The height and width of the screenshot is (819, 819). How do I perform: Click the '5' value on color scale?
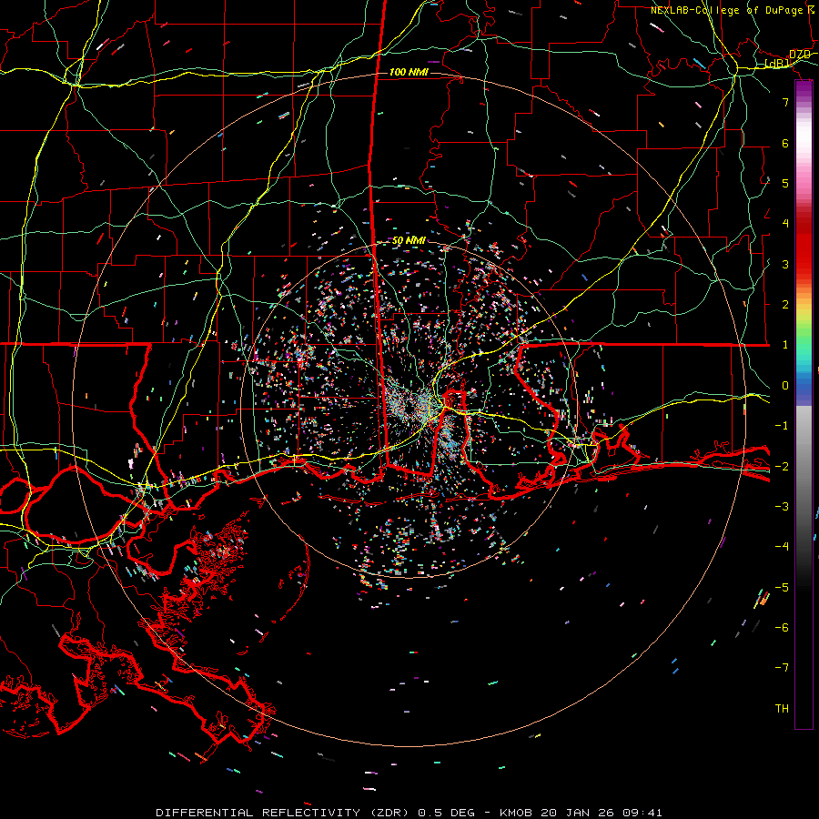tap(785, 183)
